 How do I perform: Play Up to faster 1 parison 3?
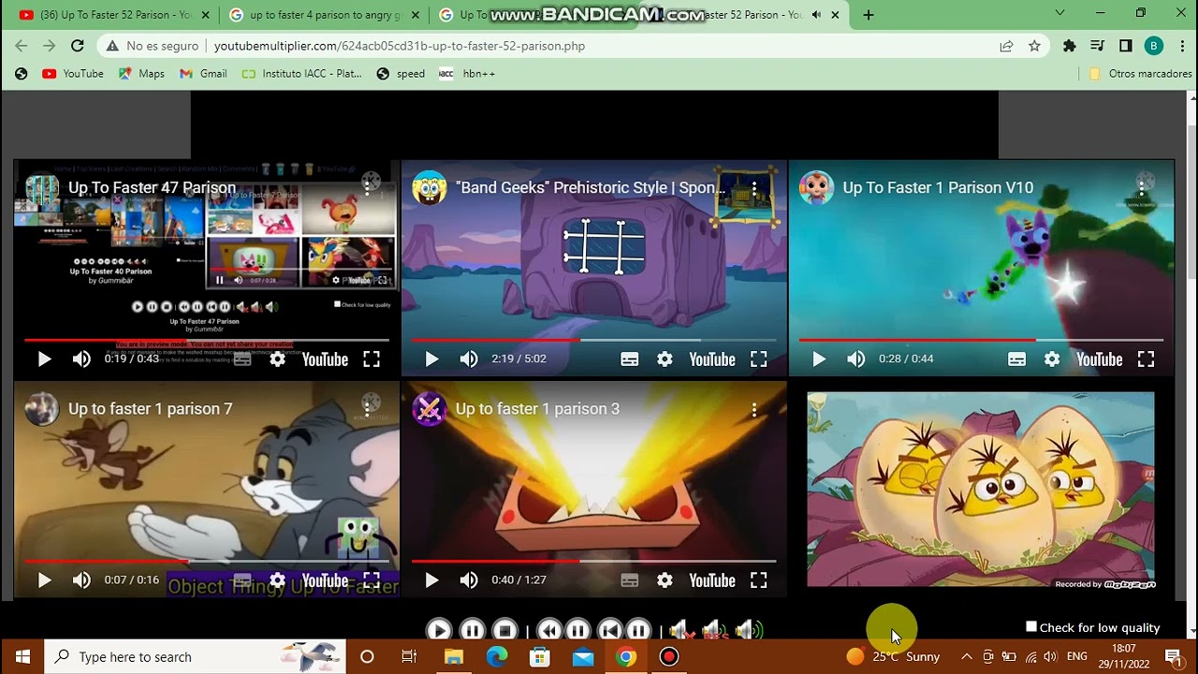coord(431,580)
